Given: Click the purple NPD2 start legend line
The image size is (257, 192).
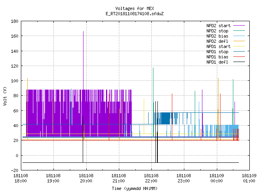Looking at the screenshot, I should pyautogui.click(x=239, y=26).
